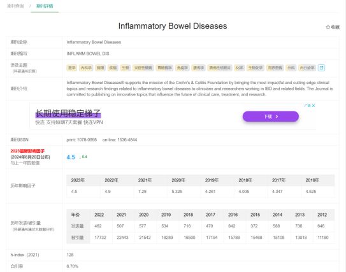The width and height of the screenshot is (346, 272).
Task: Click the 长期使用稳定梯子 ad headline
Action: pyautogui.click(x=68, y=113)
